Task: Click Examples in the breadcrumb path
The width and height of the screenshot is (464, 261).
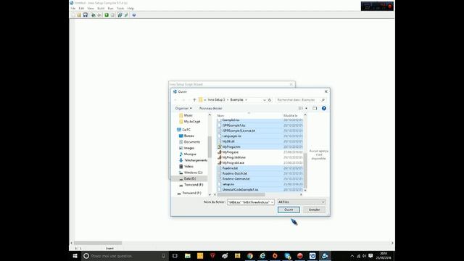Action: click(237, 100)
